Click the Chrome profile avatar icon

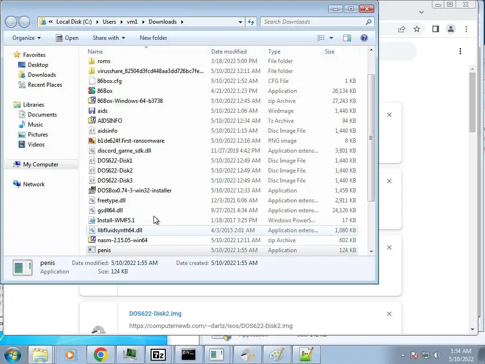[x=451, y=29]
